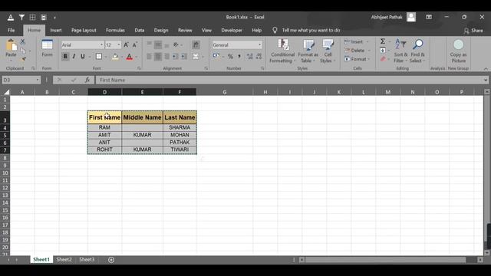Open Cell Styles gallery
The height and width of the screenshot is (276, 491).
pyautogui.click(x=328, y=51)
